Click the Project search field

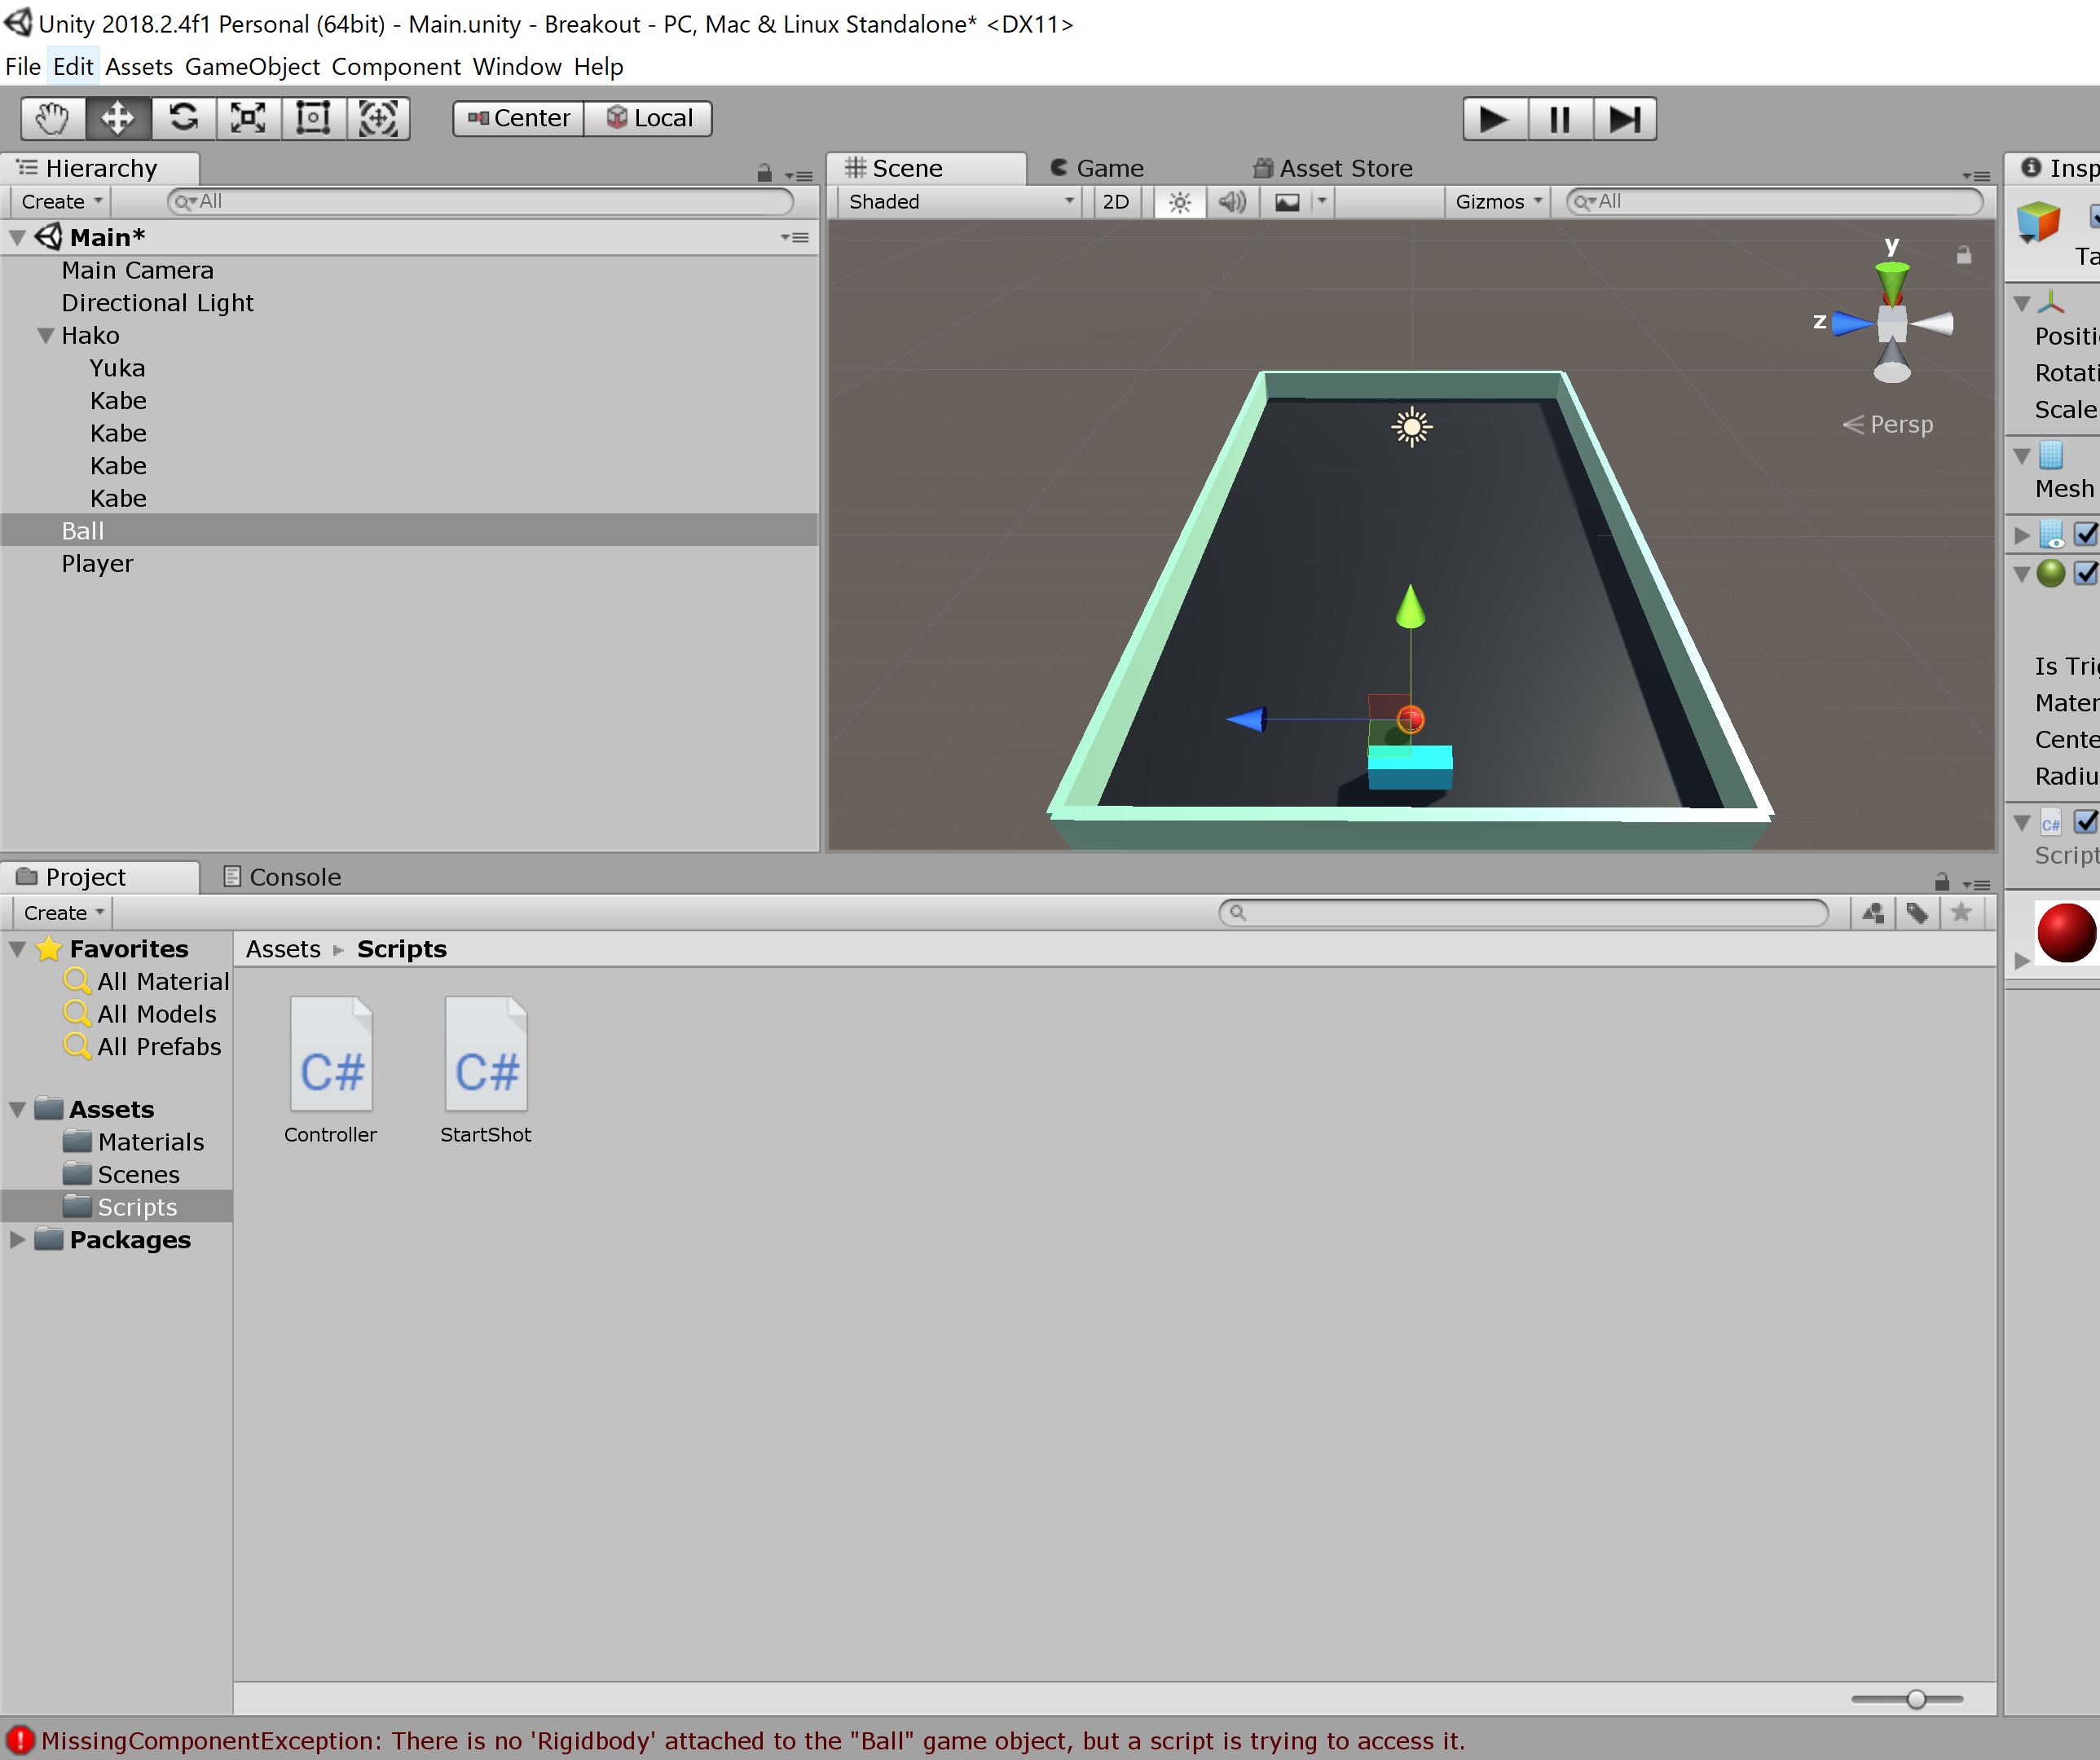click(1523, 913)
